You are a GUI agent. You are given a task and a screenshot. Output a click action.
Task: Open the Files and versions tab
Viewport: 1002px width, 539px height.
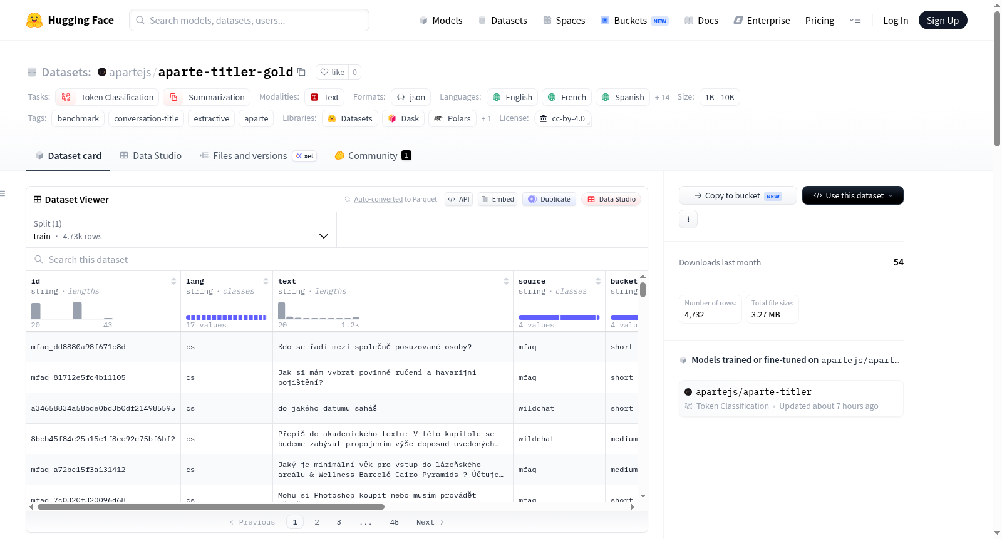pyautogui.click(x=258, y=155)
